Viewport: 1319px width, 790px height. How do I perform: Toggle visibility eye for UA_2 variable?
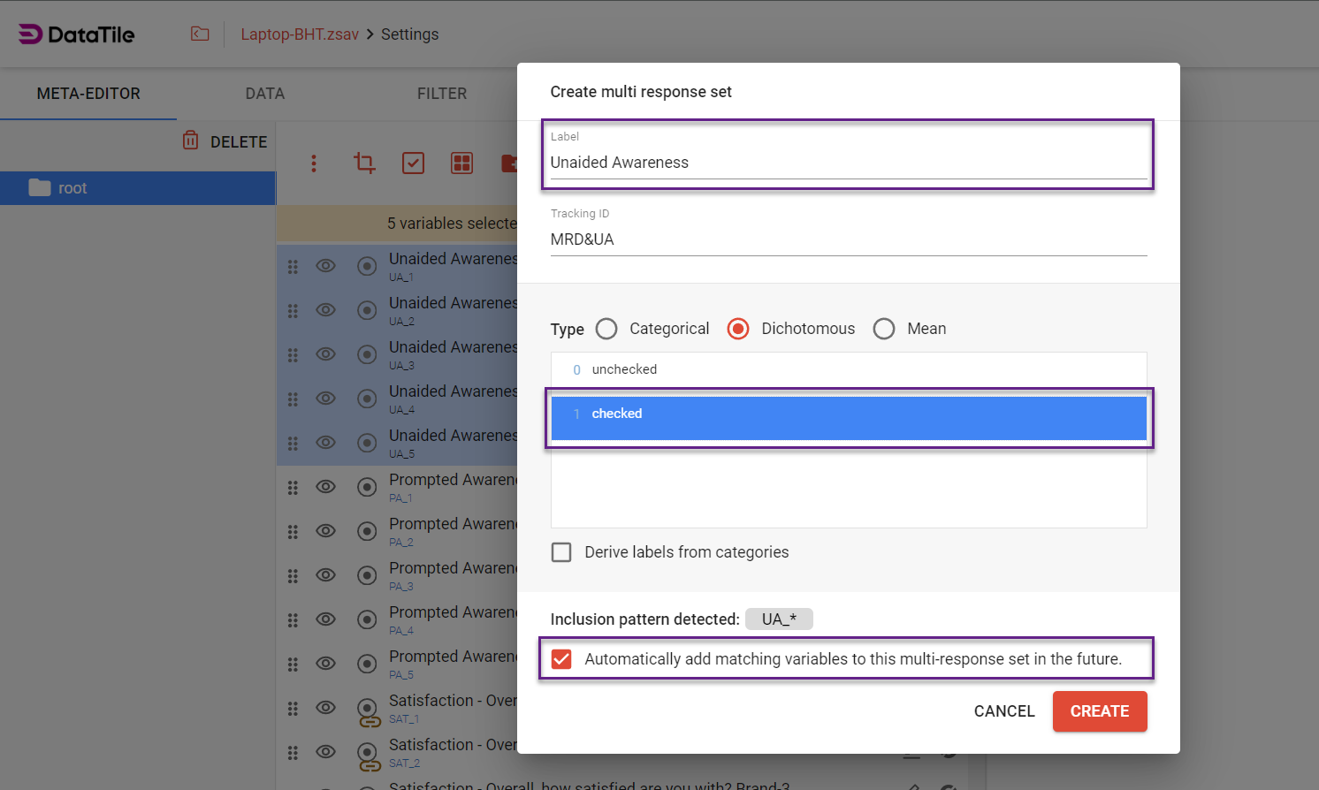(326, 310)
